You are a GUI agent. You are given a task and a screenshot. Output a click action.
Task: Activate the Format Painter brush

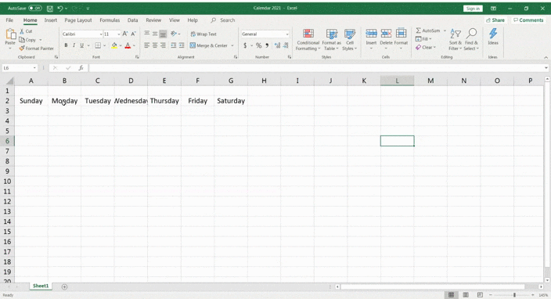pos(36,48)
